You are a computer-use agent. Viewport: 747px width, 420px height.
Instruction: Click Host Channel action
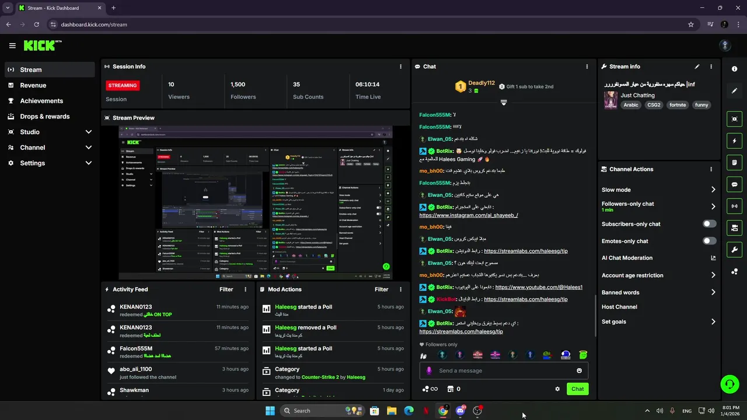(x=619, y=307)
